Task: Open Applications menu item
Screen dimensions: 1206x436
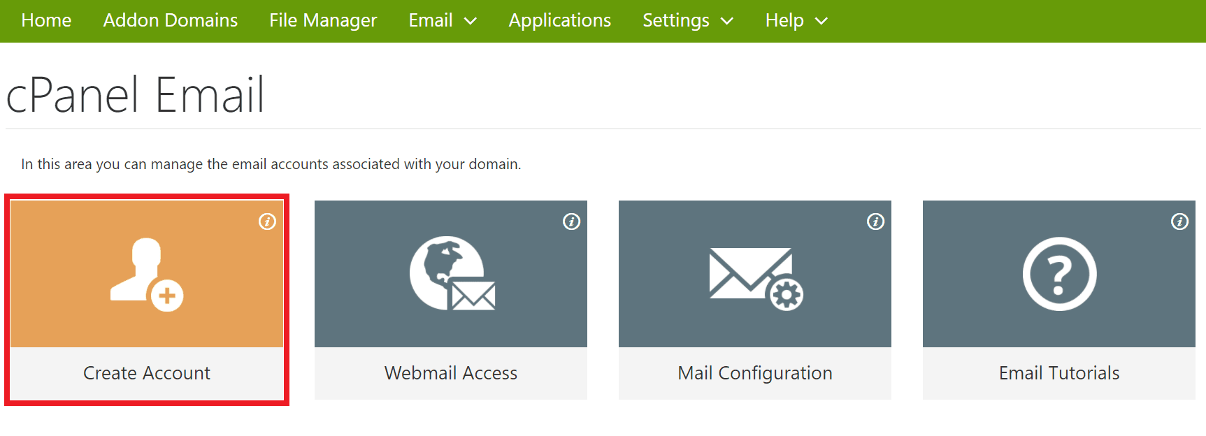Action: coord(560,21)
